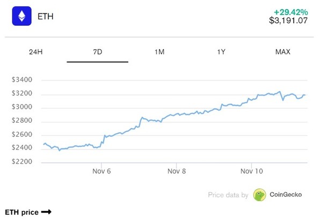322x221 pixels.
Task: Select the MAX time range
Action: [282, 52]
